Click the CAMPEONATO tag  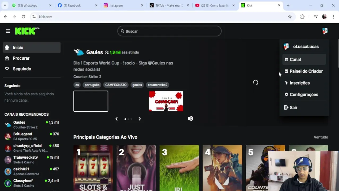click(116, 85)
